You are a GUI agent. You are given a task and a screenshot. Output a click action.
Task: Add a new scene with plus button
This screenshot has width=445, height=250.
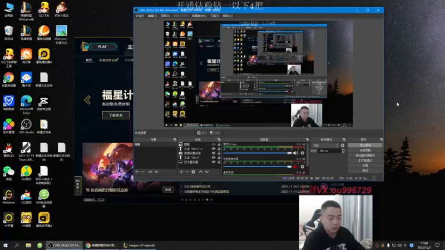tap(137, 172)
